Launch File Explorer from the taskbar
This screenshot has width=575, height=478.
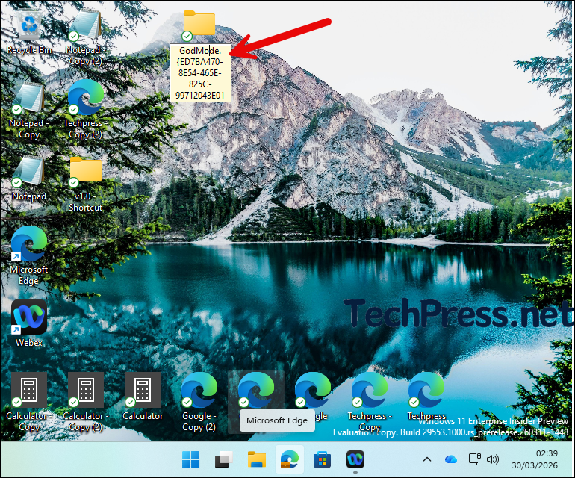[x=257, y=459]
